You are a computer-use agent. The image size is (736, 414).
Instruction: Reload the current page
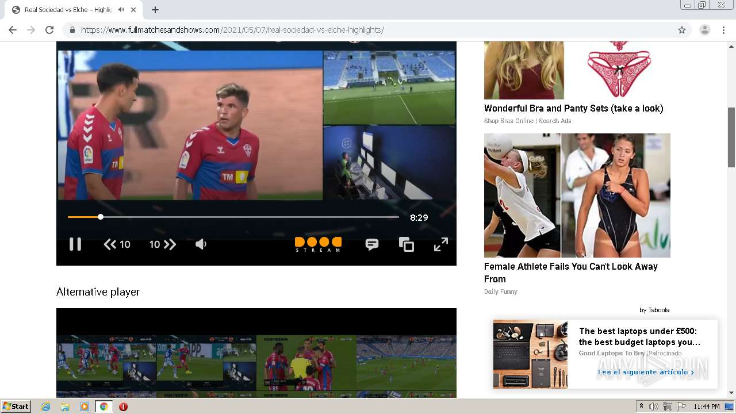coord(49,30)
